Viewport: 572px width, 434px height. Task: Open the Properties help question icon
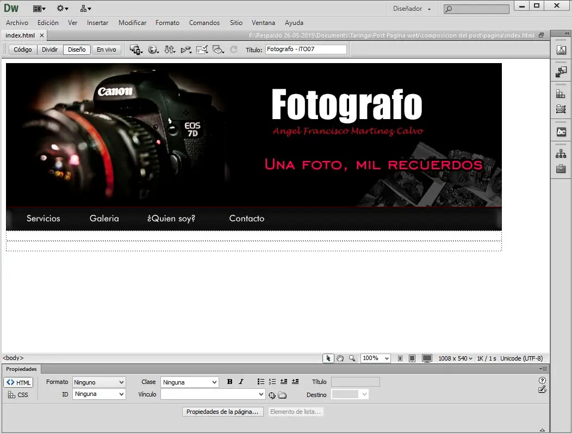[542, 381]
